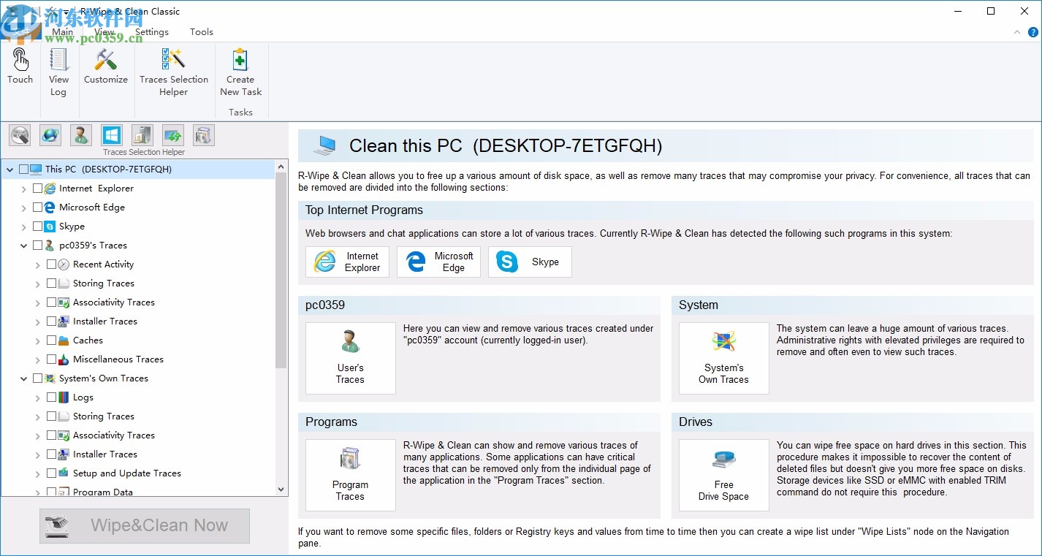Check the This PC checkbox
Screen dimensions: 1042x556
tap(23, 169)
